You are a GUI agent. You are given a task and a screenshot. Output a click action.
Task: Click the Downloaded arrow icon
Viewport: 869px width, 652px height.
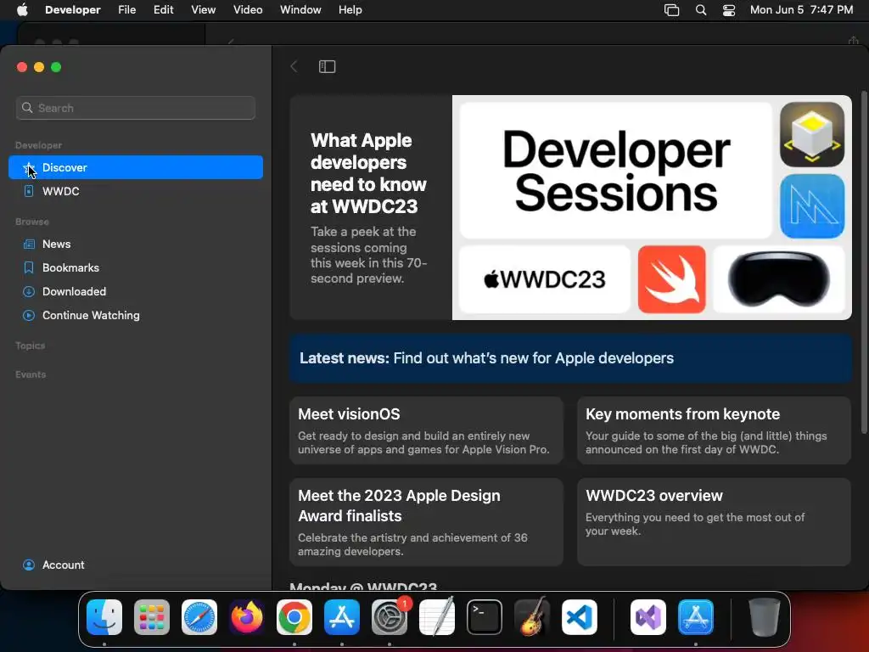pyautogui.click(x=29, y=292)
